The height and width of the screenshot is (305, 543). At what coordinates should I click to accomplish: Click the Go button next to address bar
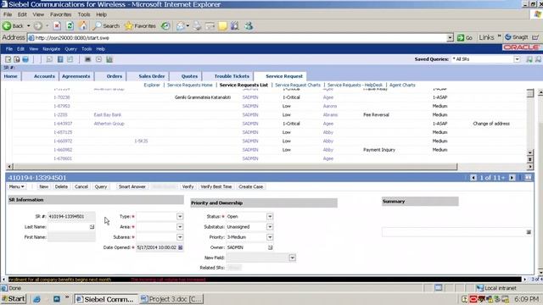click(x=465, y=37)
